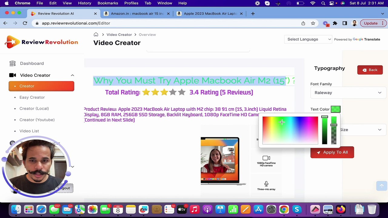The height and width of the screenshot is (218, 388).
Task: Click the Apply To All button
Action: [332, 152]
